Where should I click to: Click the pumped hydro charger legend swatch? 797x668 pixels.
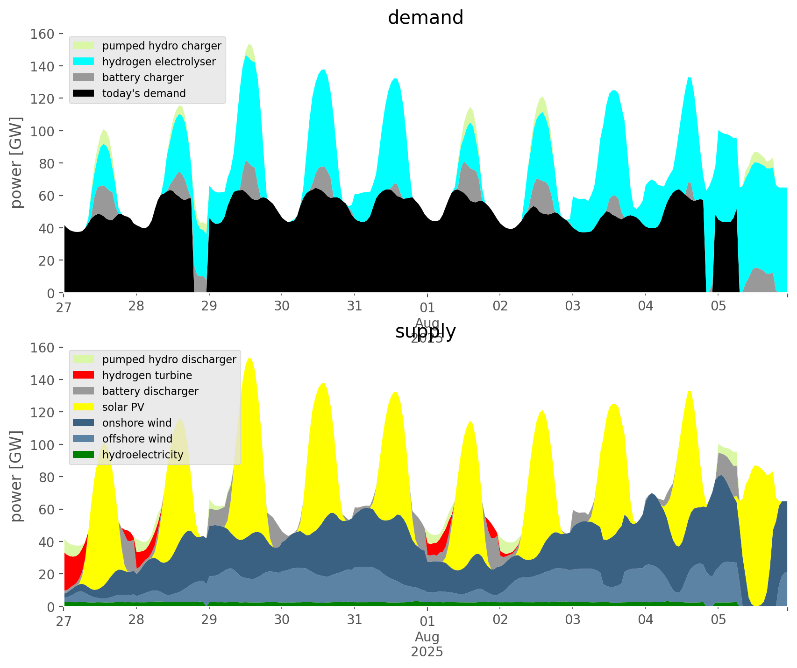(84, 46)
